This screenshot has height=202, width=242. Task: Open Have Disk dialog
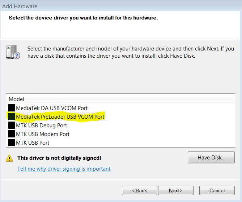point(211,158)
